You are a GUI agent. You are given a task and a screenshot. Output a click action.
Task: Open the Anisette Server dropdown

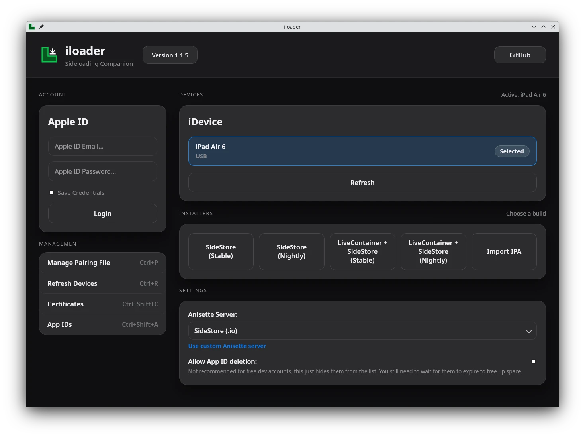click(362, 331)
